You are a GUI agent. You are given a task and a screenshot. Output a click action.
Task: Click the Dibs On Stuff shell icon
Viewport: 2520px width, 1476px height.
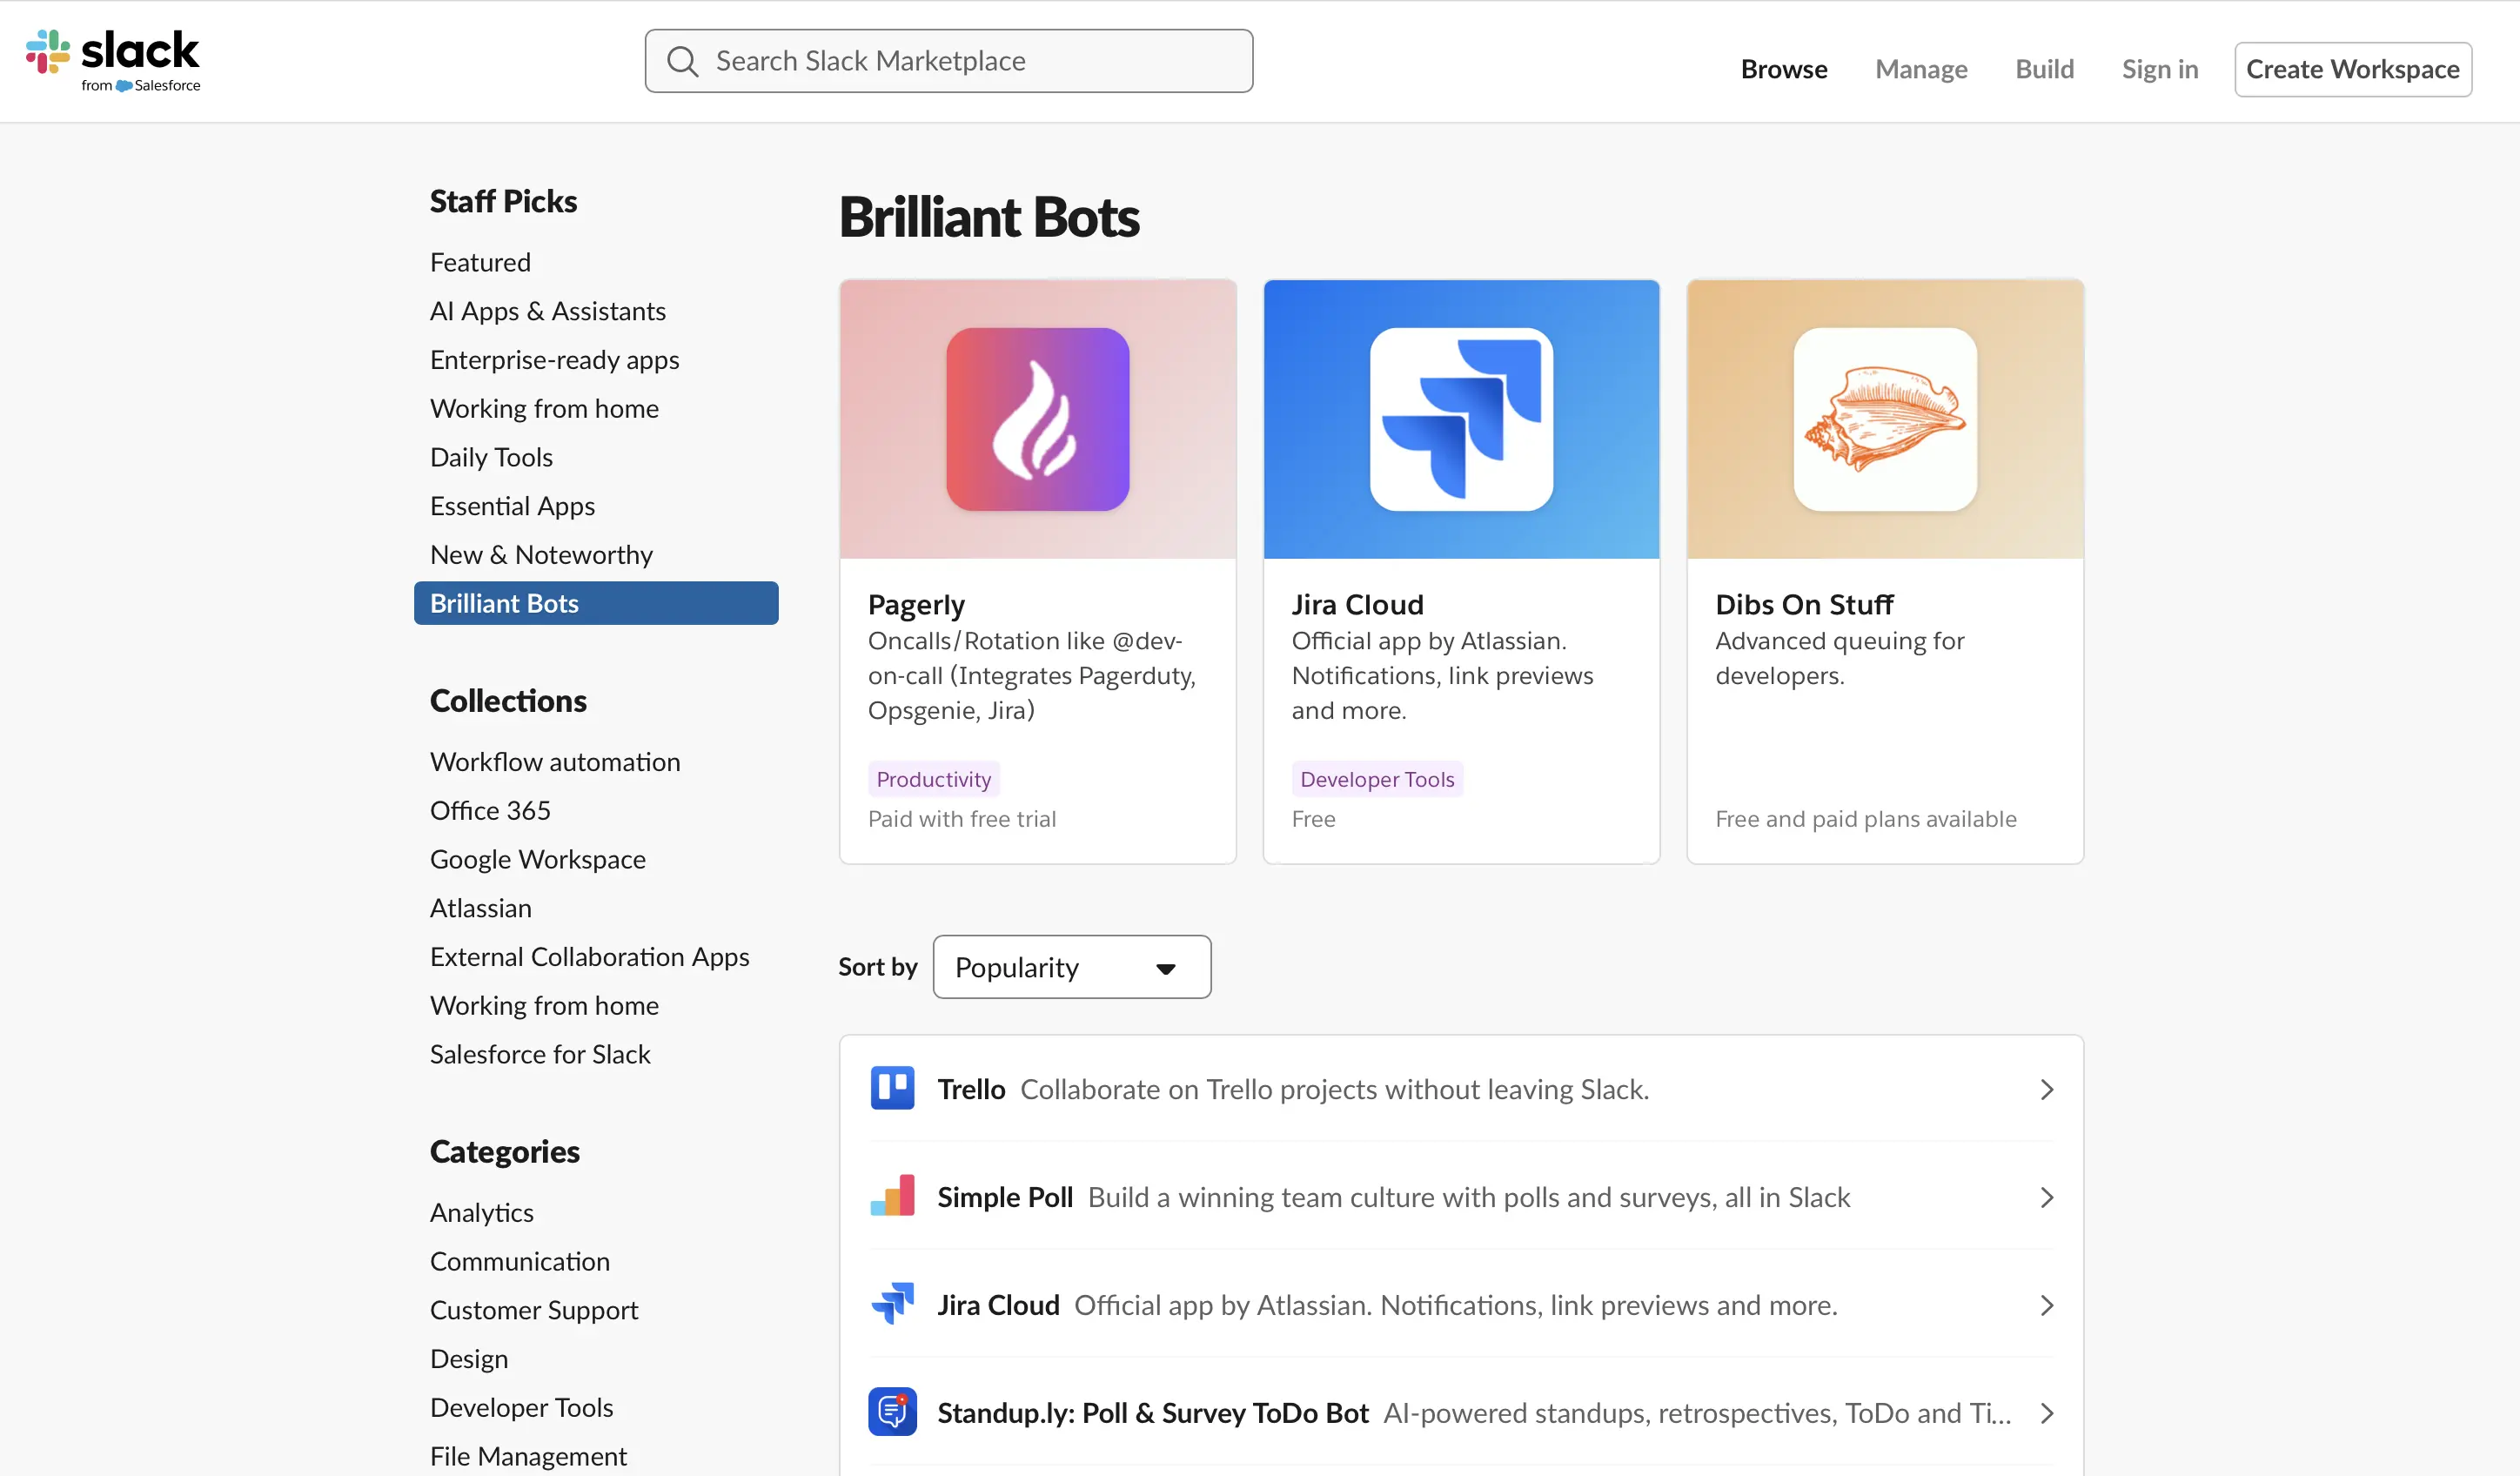coord(1884,419)
